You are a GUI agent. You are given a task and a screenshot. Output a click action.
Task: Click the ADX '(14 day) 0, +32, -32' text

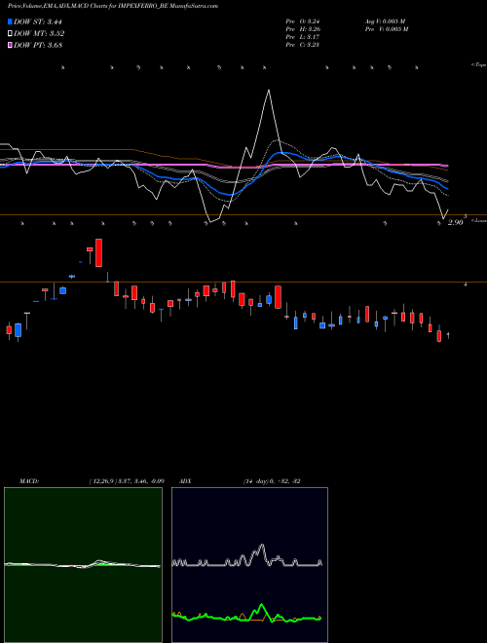click(x=272, y=481)
